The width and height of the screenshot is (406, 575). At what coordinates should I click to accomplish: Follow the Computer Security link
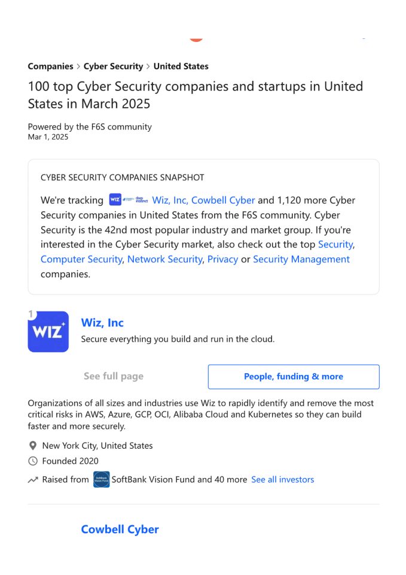[81, 259]
